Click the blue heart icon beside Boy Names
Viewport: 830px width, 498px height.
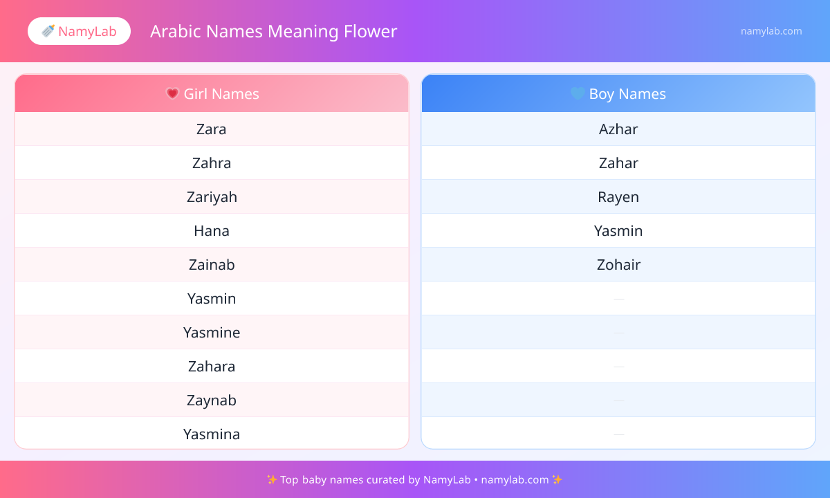coord(578,93)
